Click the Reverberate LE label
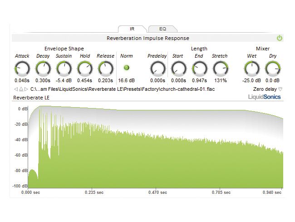 coord(31,98)
